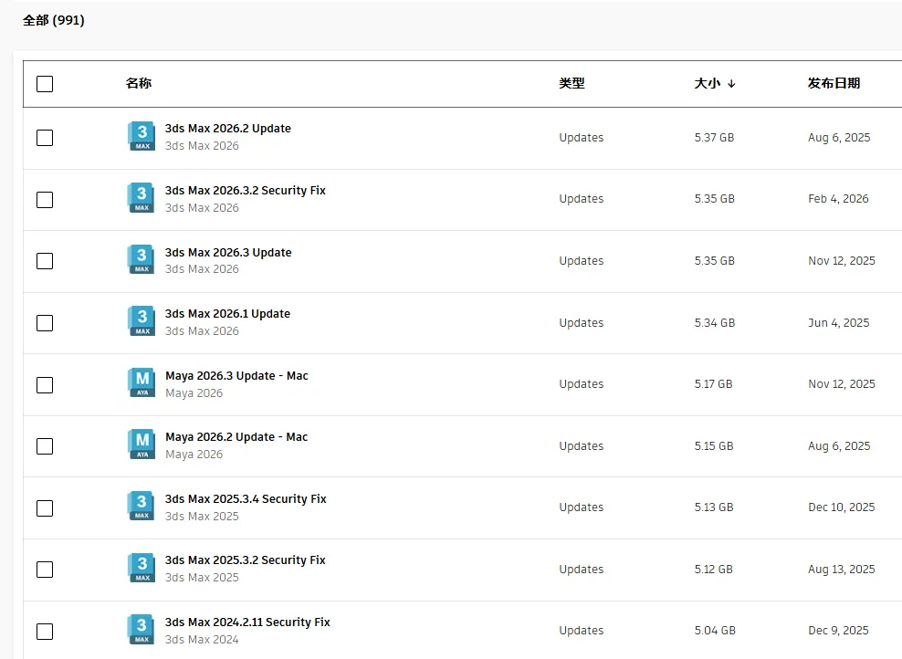Click the 3ds Max 2026.2 Update icon
The height and width of the screenshot is (659, 902).
(142, 136)
